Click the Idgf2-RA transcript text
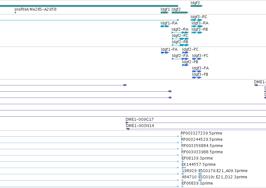 click(180, 29)
